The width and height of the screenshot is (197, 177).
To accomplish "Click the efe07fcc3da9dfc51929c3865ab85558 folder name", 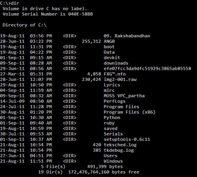I will [x=147, y=68].
